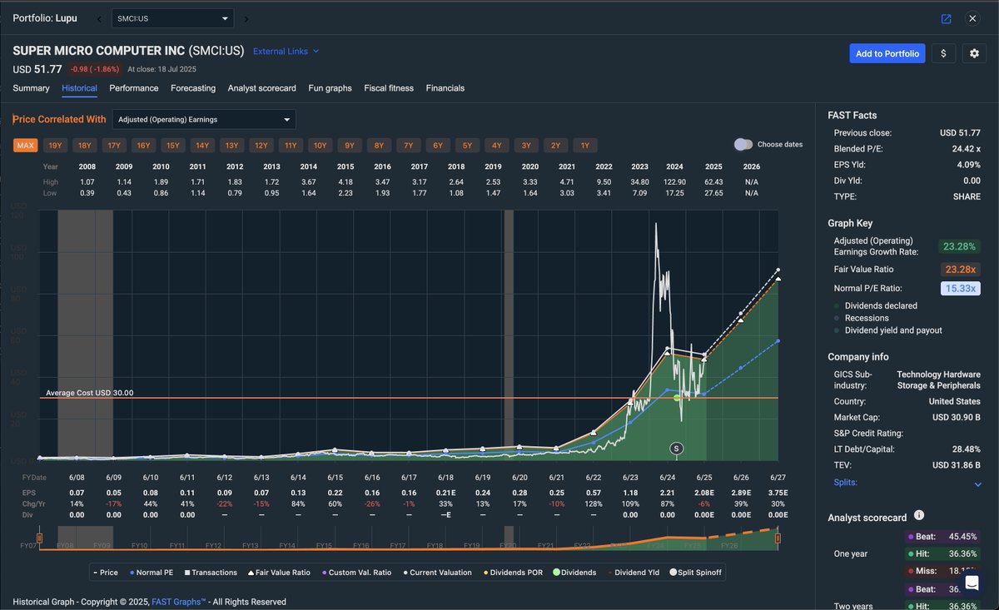Select MAX time range
Screen dimensions: 999x610
[26, 146]
